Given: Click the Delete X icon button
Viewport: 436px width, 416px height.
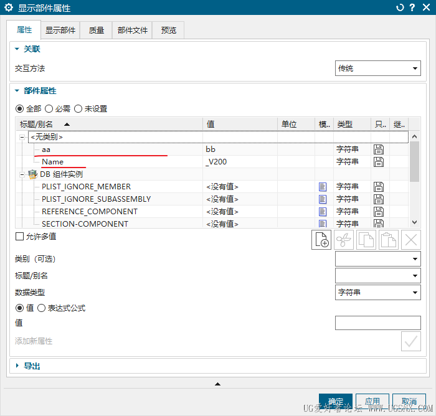Looking at the screenshot, I should click(x=411, y=240).
